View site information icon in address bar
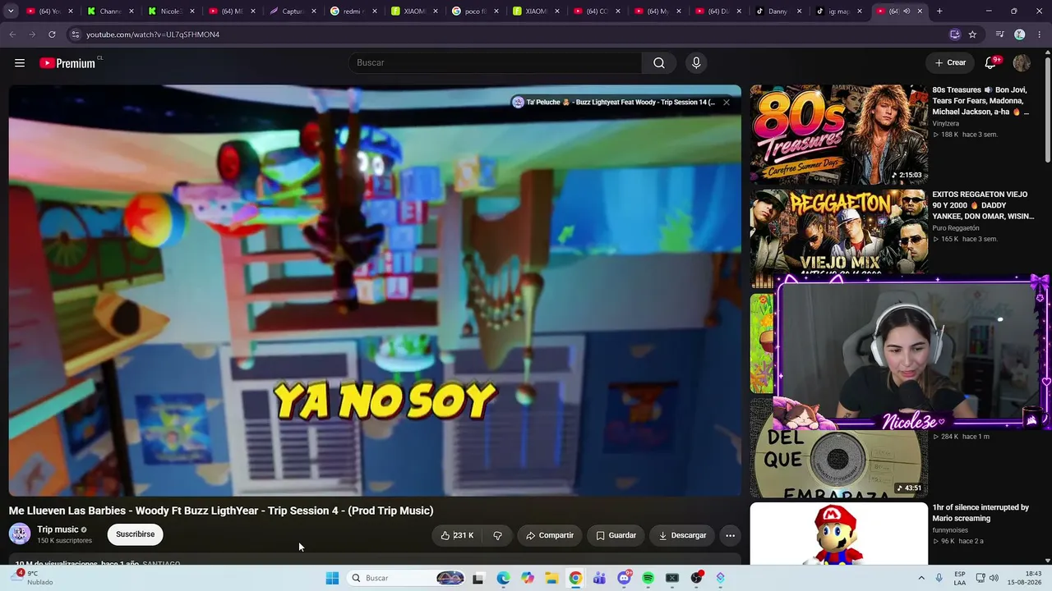Viewport: 1052px width, 591px height. click(75, 34)
